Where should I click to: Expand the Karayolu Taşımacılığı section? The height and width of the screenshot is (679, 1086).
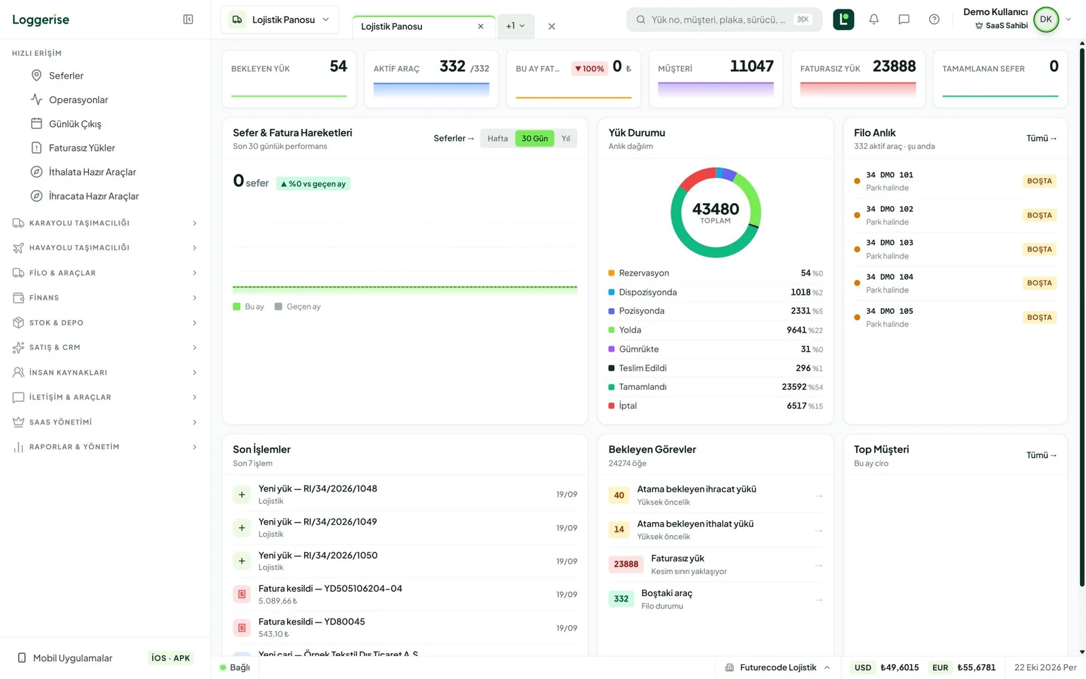tap(105, 223)
